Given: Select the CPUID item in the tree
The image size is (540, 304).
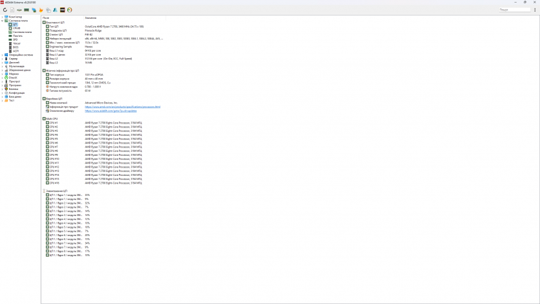Looking at the screenshot, I should [x=17, y=28].
